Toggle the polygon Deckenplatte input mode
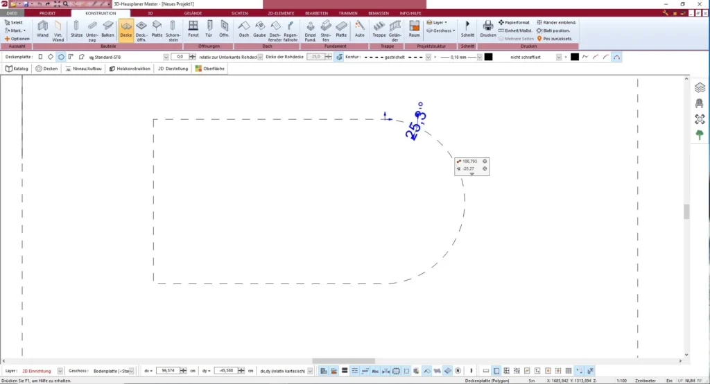This screenshot has width=710, height=384. (x=60, y=57)
